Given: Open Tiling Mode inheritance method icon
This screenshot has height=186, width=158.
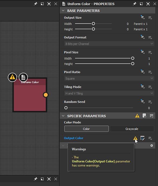Looking at the screenshot, I should tap(143, 87).
